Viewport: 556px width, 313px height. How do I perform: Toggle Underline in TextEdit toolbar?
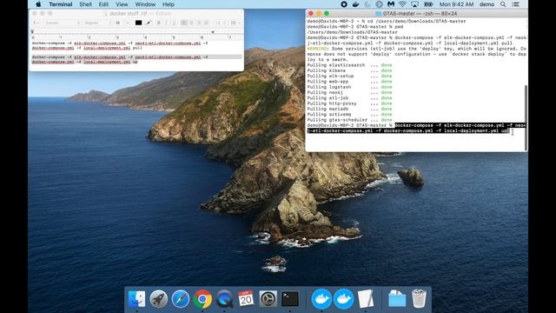point(174,23)
